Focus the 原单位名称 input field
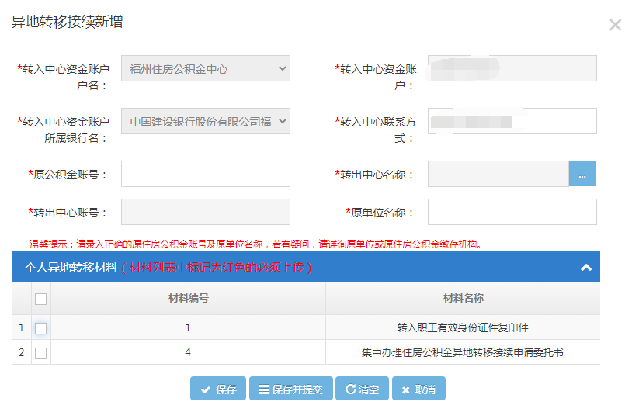This screenshot has height=412, width=632. click(512, 212)
